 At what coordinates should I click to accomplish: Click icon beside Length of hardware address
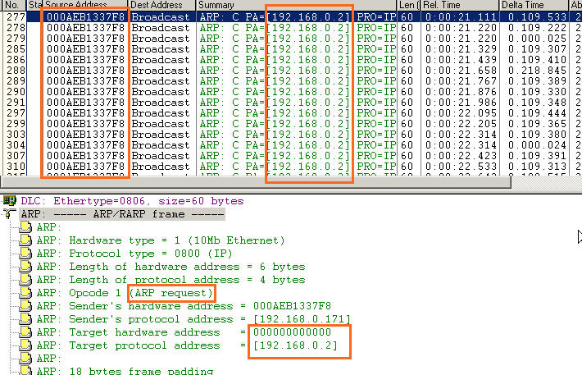coord(25,267)
